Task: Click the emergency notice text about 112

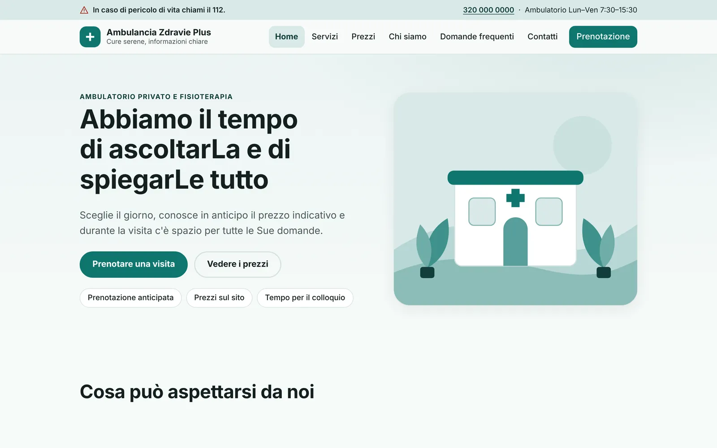Action: (x=159, y=10)
